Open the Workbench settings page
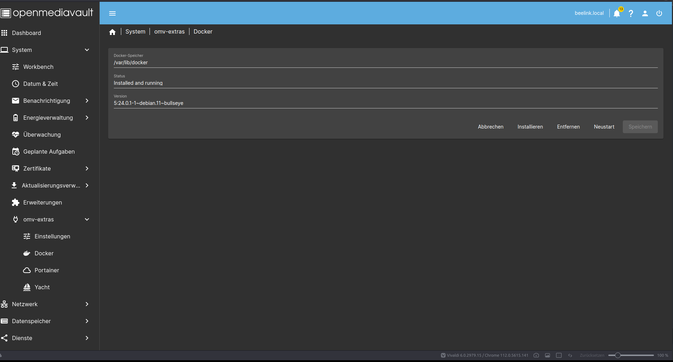Image resolution: width=673 pixels, height=362 pixels. point(49,67)
